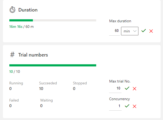Click the Stopped trials count
Screen dimensions: 163x120
[74, 89]
